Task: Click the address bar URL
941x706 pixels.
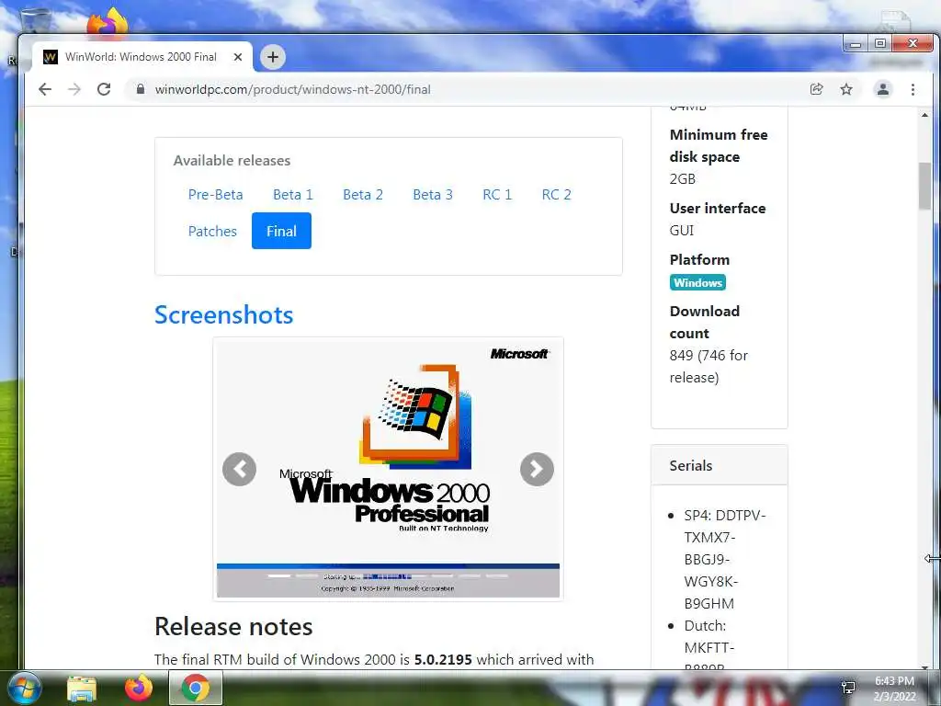Action: pos(293,89)
